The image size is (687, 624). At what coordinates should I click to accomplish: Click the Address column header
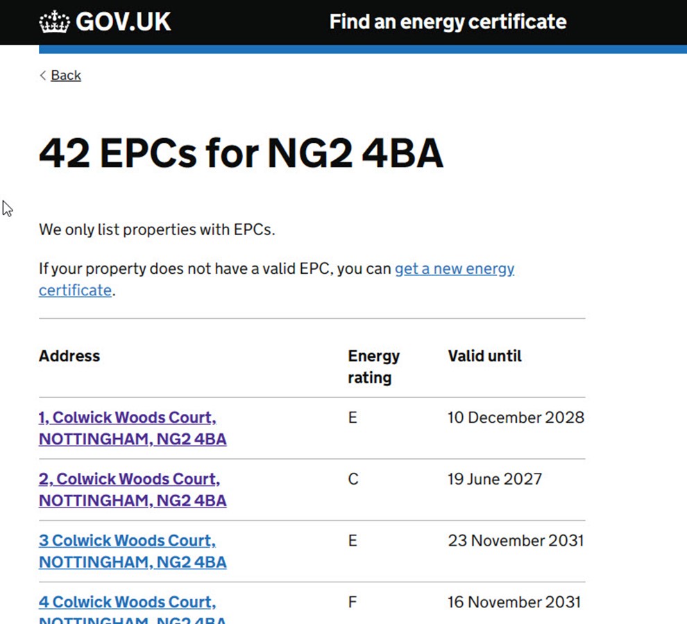tap(69, 356)
